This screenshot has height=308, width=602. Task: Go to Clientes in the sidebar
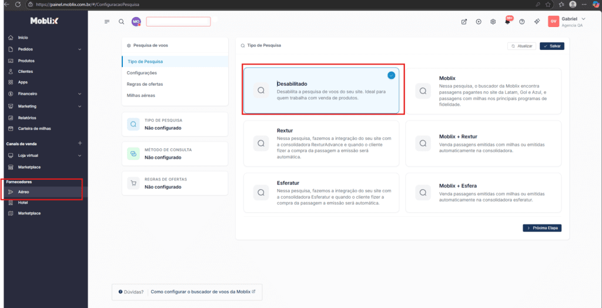point(25,72)
